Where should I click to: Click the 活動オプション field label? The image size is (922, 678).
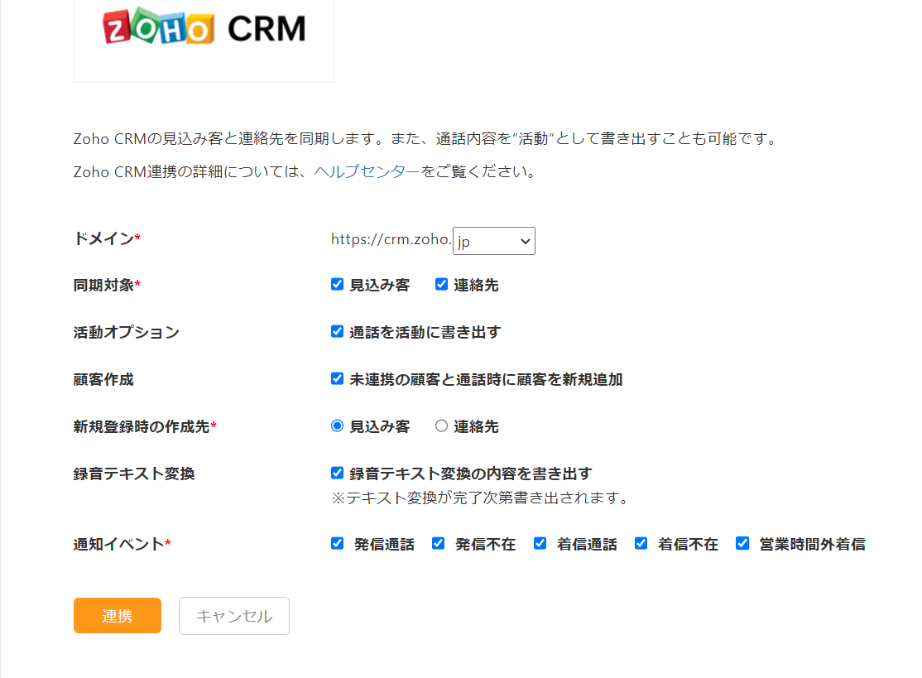coord(127,332)
